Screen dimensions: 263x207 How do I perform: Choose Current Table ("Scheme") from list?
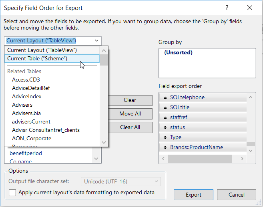point(37,58)
